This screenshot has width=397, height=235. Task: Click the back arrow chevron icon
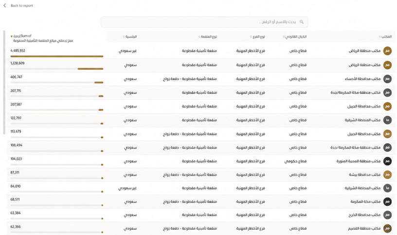pos(4,5)
